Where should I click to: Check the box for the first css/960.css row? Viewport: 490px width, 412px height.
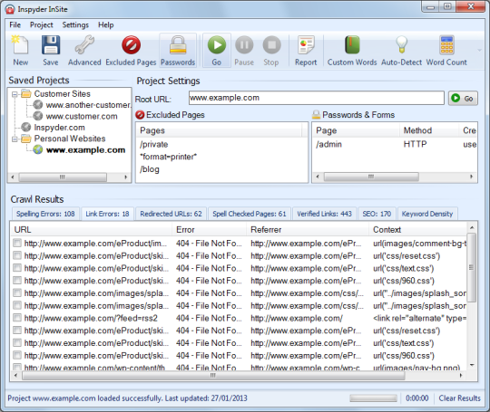coord(17,281)
